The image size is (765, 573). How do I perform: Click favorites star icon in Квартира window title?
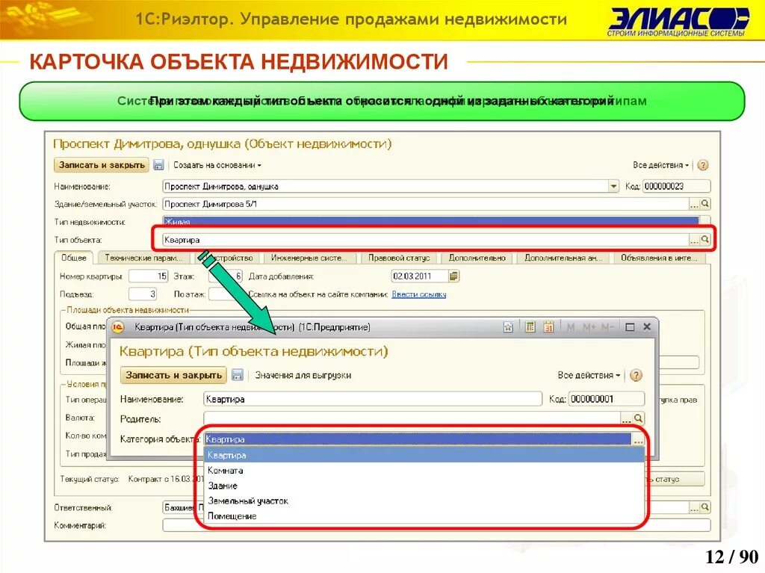pos(508,327)
